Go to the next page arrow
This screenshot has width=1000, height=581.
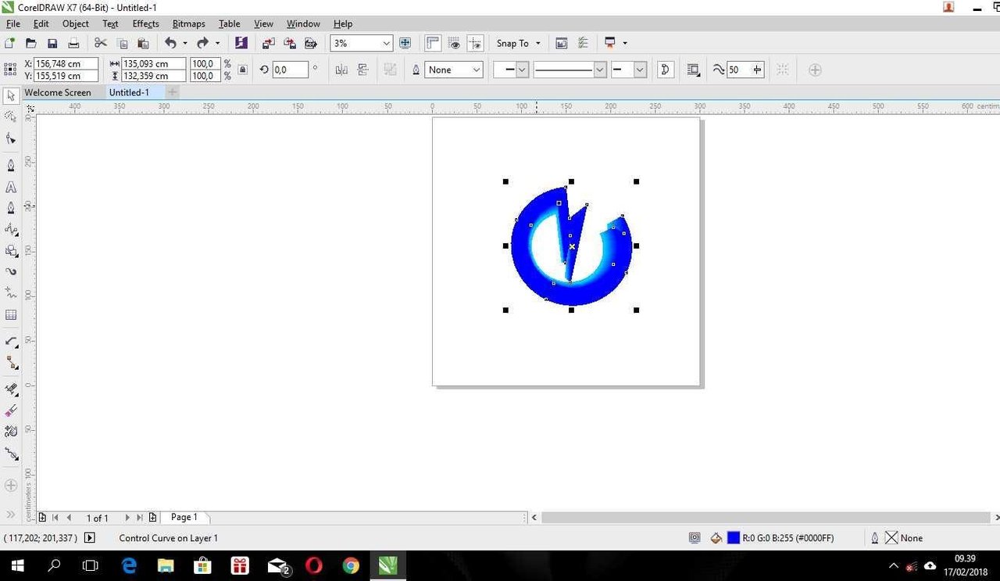pos(127,518)
